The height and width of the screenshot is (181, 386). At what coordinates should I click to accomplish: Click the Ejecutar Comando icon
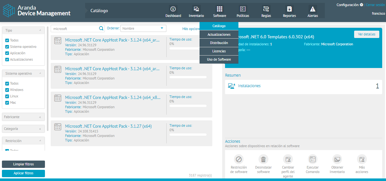click(313, 159)
